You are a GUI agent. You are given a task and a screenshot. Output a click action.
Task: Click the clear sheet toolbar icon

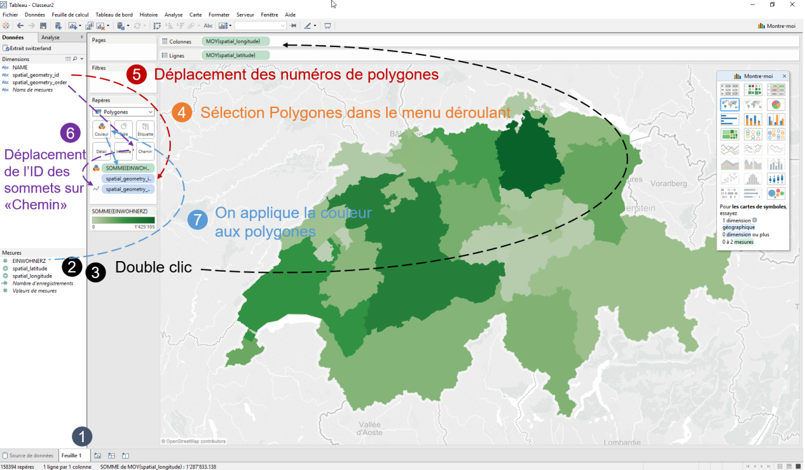click(x=100, y=26)
